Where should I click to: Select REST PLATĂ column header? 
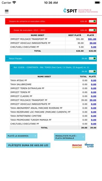75,35
